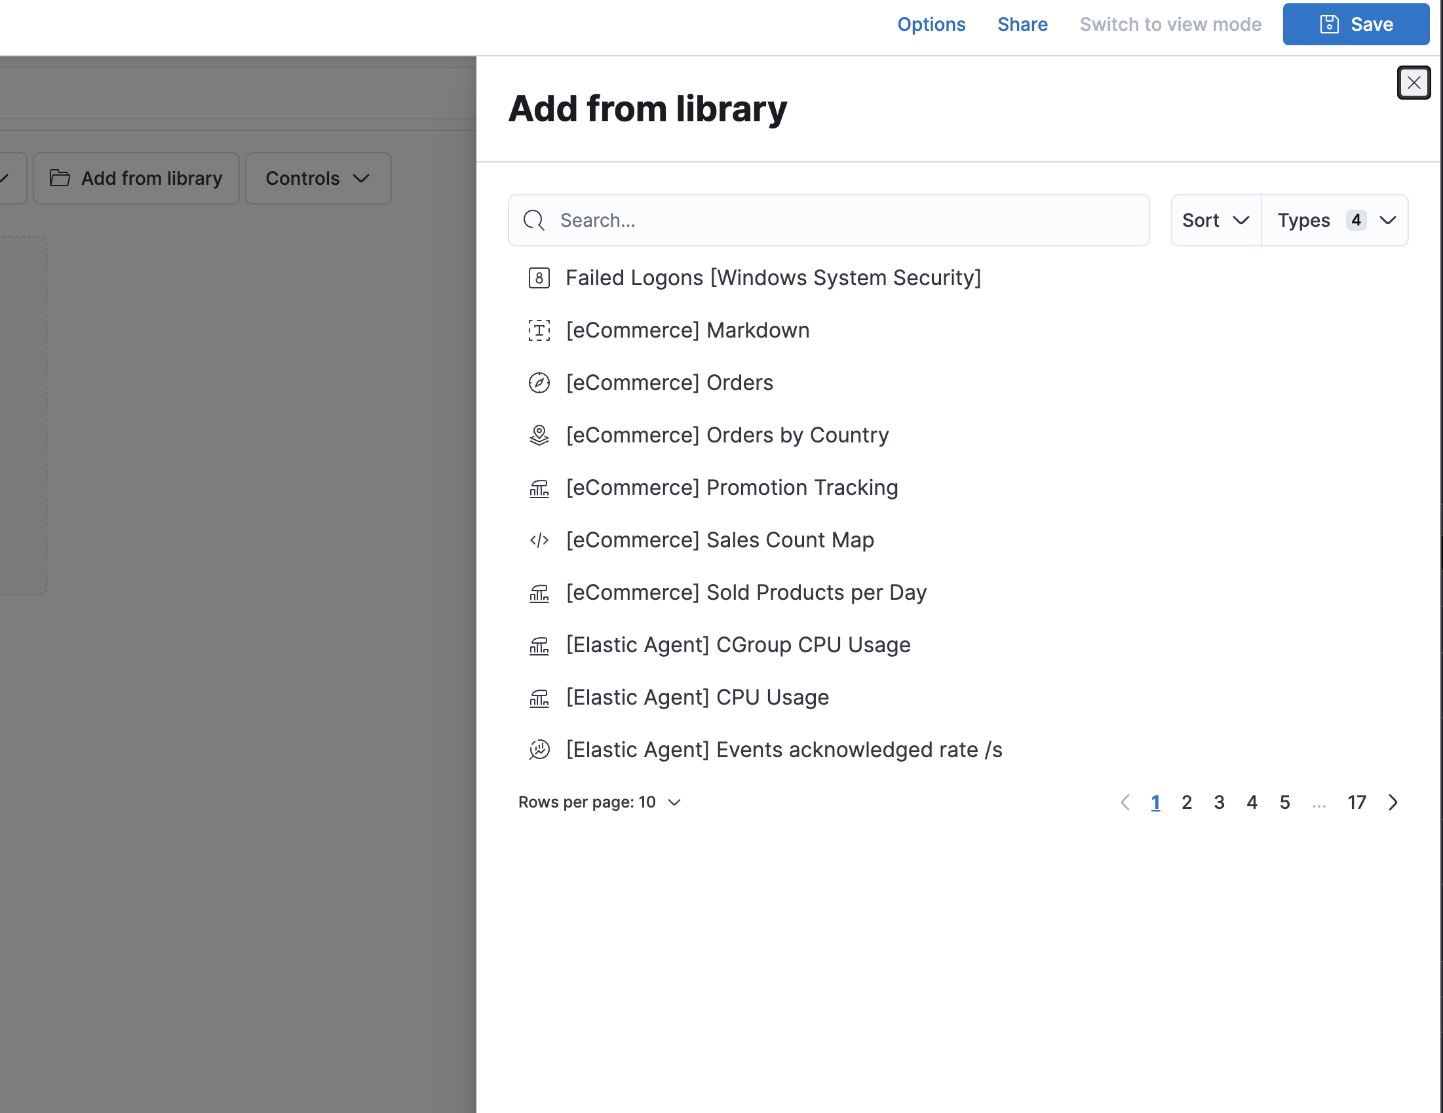Click the icon beside Events acknowledged rate /s
Viewport: 1443px width, 1113px height.
pos(539,749)
